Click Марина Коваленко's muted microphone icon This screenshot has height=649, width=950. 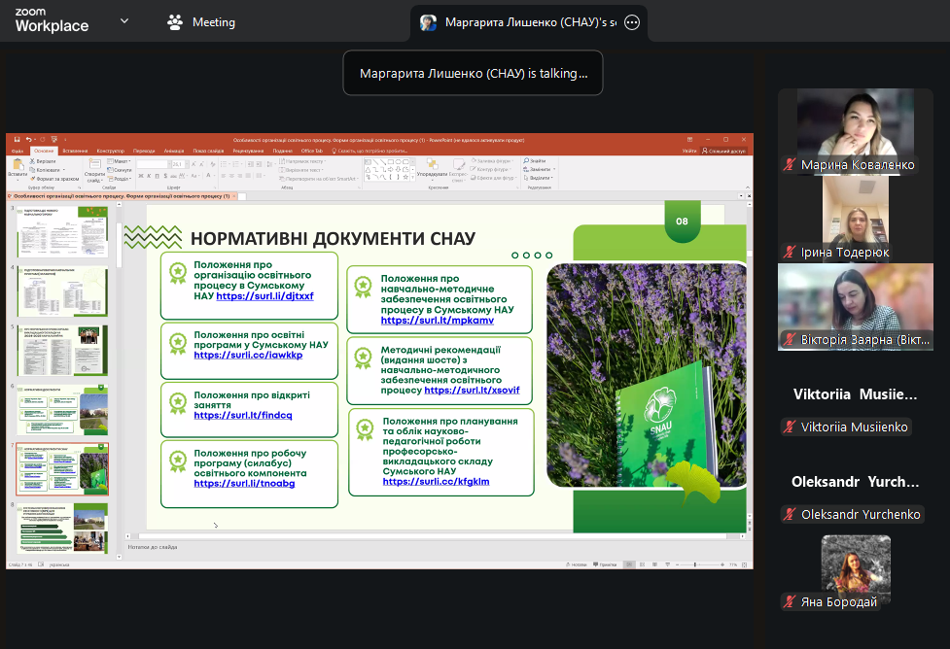click(791, 165)
